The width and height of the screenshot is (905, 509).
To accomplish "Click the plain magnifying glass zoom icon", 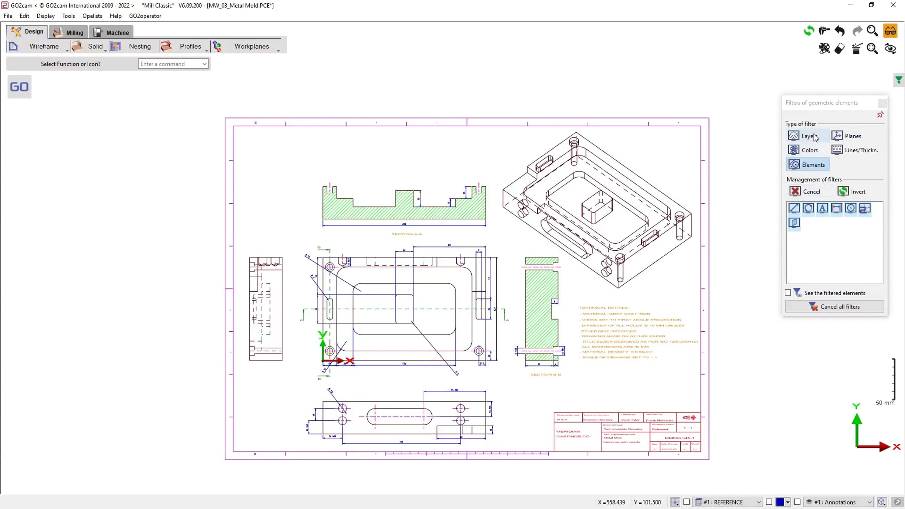I will (x=873, y=31).
